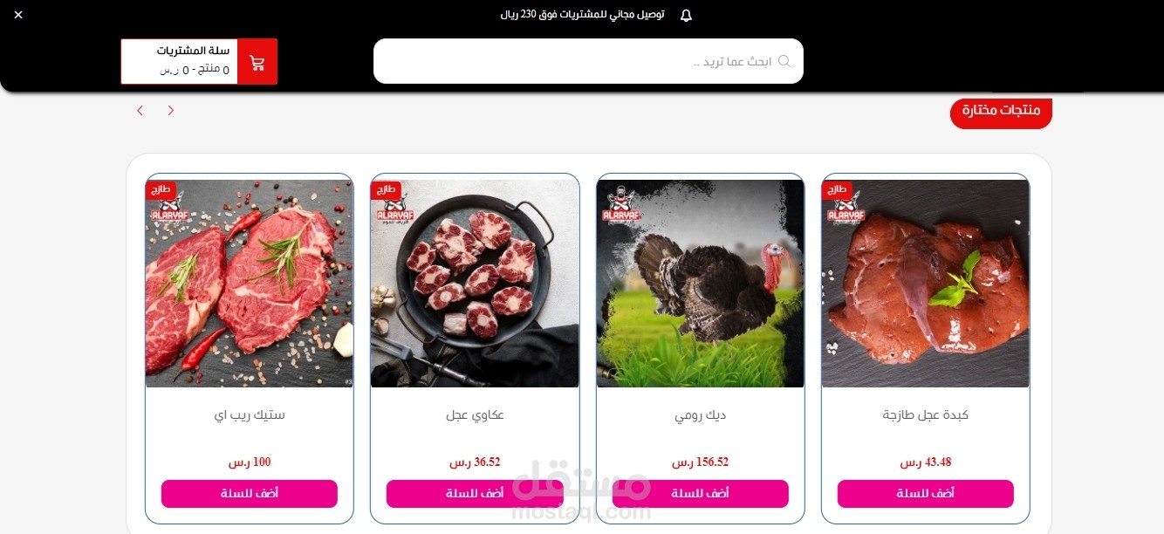Click the طازج badge on ribeye steak
Viewport: 1164px width, 534px height.
click(x=161, y=189)
